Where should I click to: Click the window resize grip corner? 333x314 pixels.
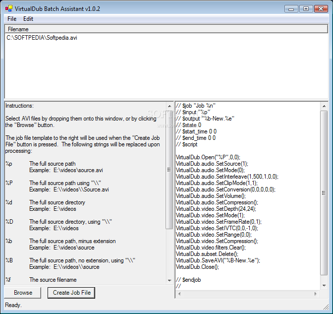[326, 307]
